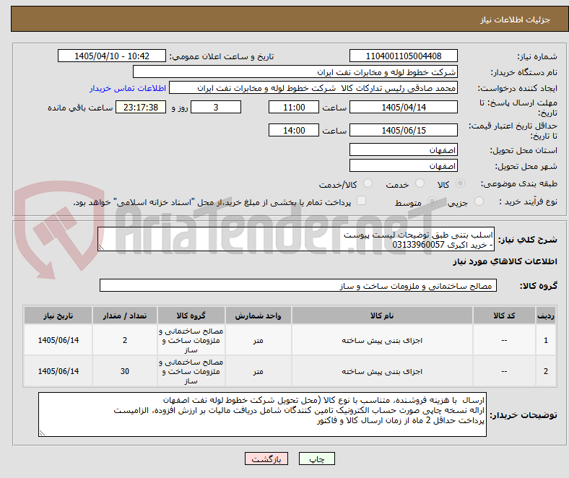Click the goods group field مصالح ساختمانی
This screenshot has width=569, height=478.
pyautogui.click(x=298, y=285)
